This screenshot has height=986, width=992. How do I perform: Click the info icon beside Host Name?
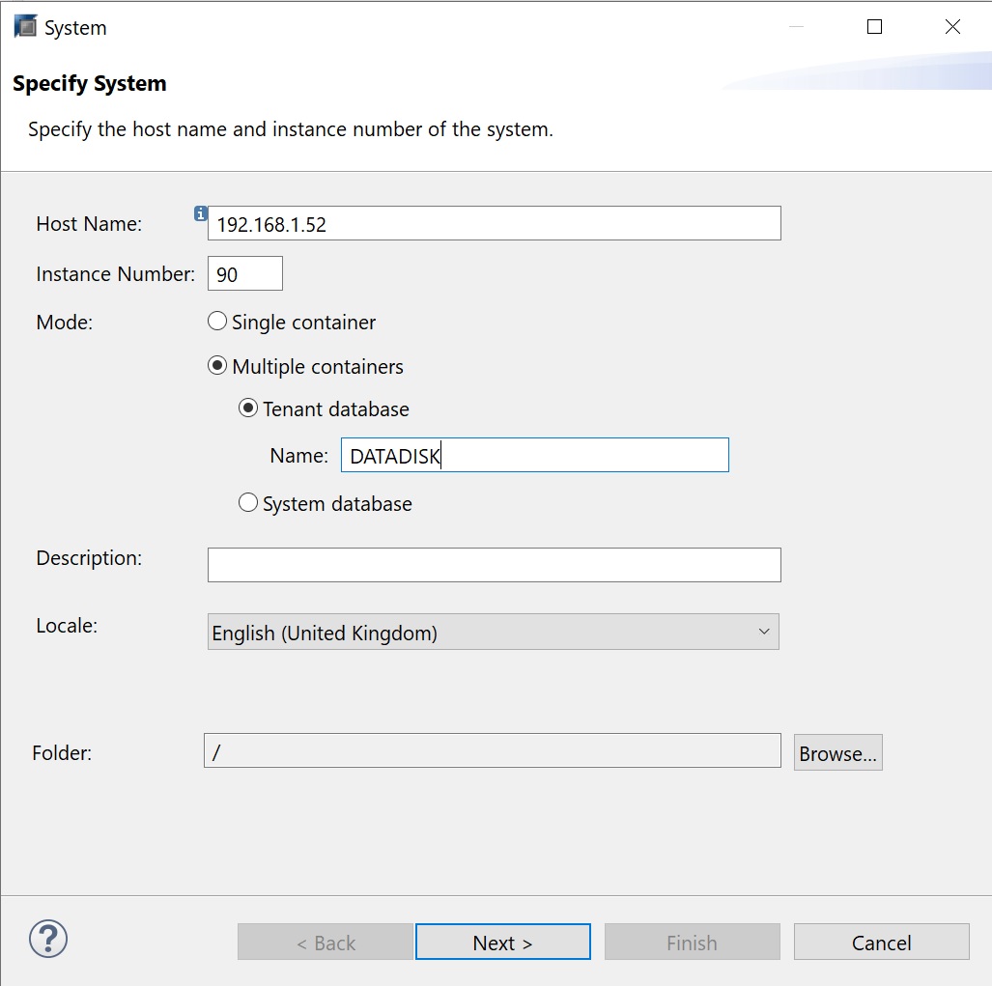click(200, 213)
